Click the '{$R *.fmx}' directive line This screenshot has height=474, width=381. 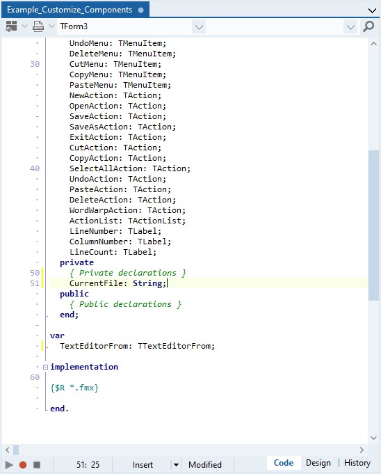(x=74, y=388)
